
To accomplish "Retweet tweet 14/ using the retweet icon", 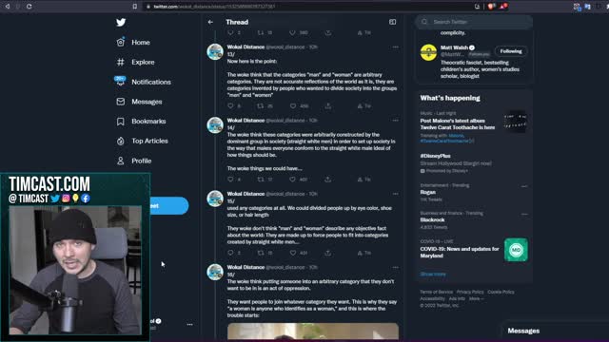I will [260, 180].
